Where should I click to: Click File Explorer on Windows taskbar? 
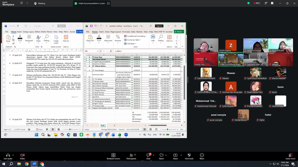pyautogui.click(x=19, y=164)
